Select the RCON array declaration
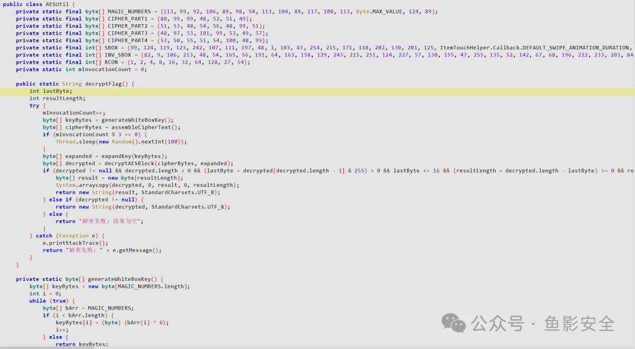This screenshot has width=635, height=349. [133, 62]
